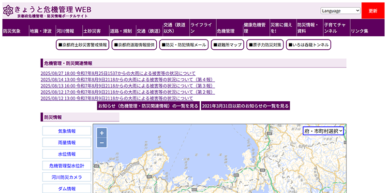Open the Language dropdown
387x193 pixels.
pos(341,11)
